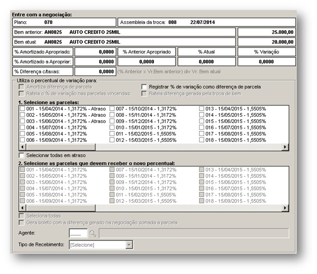Image resolution: width=317 pixels, height=274 pixels.
Task: Click right scroll arrow of first parcelas list
Action: coord(285,147)
